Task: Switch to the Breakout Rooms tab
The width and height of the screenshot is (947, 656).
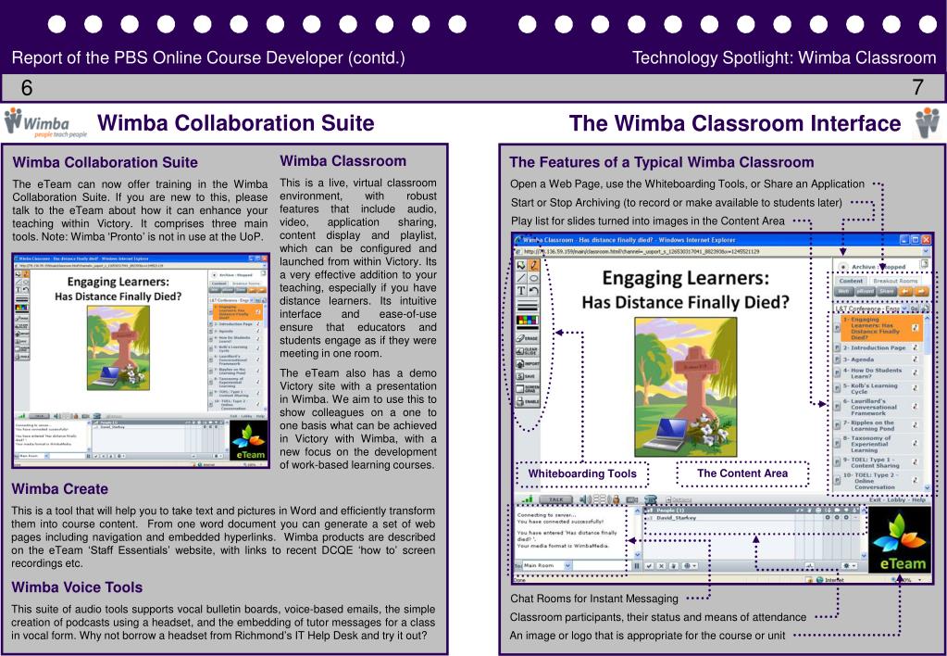Action: tap(896, 280)
